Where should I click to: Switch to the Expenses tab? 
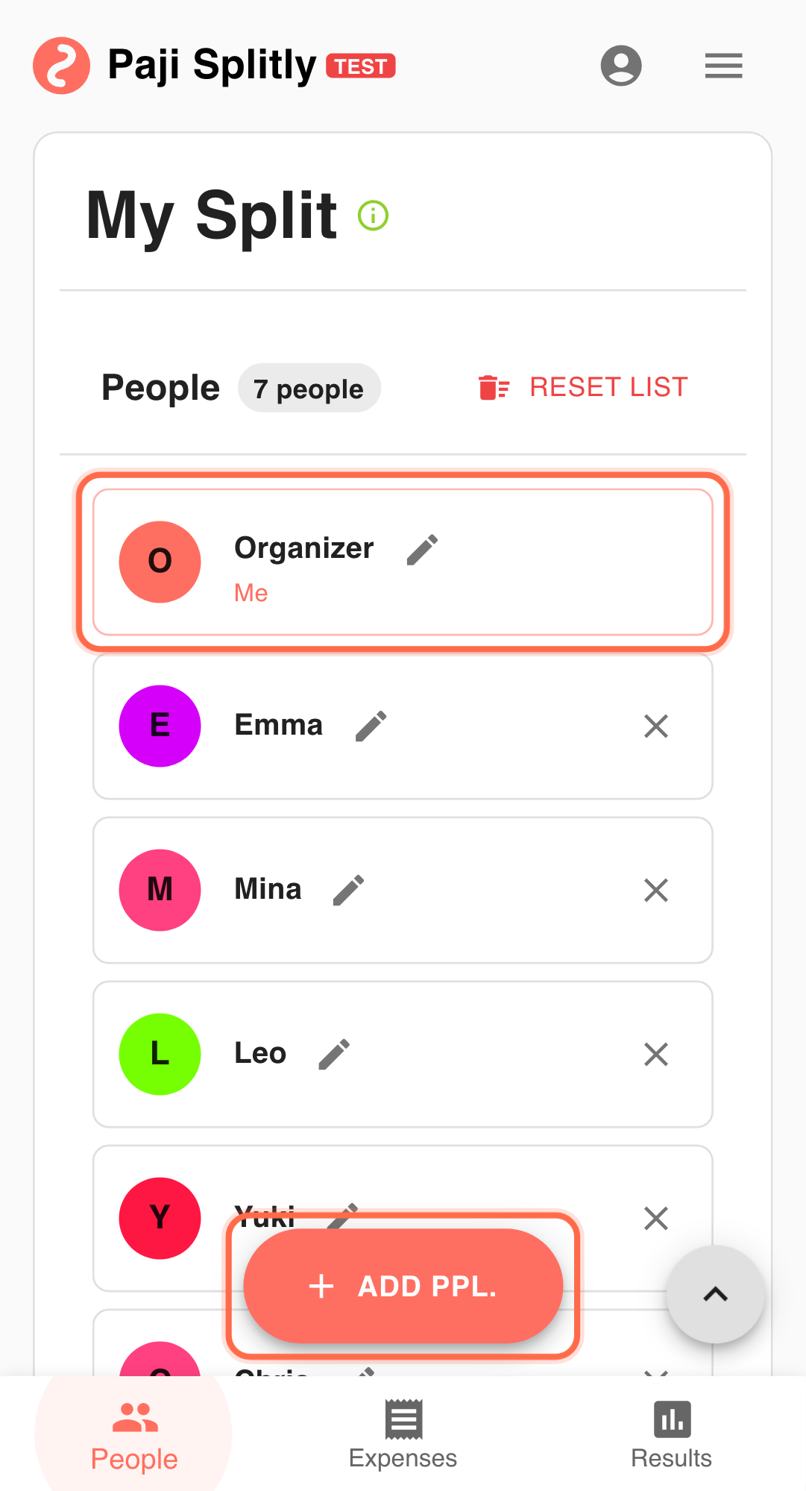coord(403,1434)
